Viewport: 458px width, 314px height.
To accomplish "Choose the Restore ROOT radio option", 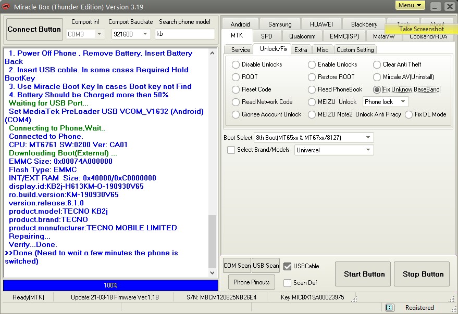I will click(x=312, y=77).
